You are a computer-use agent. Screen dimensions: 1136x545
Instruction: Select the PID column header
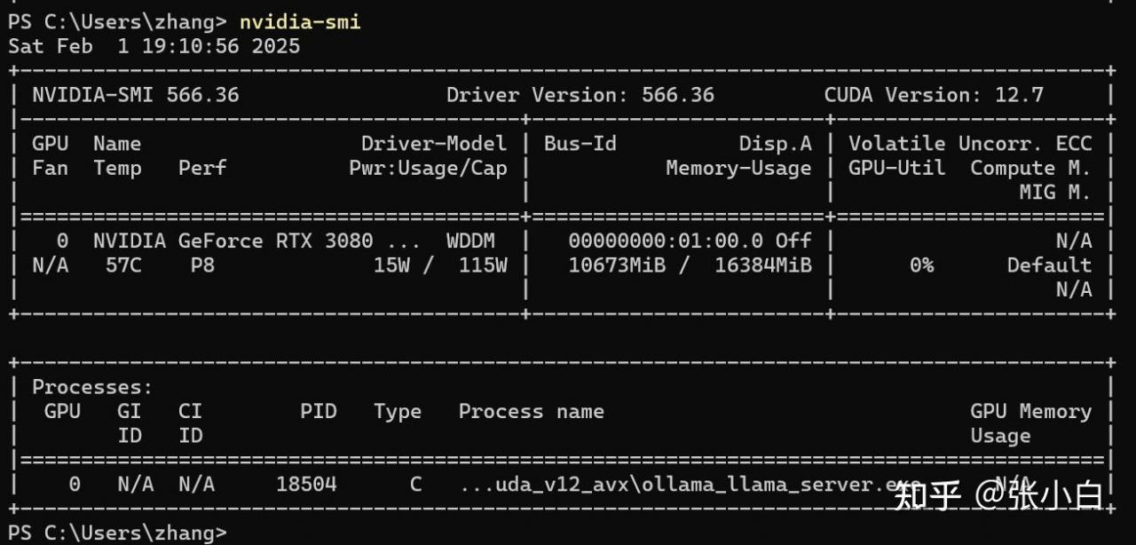(319, 412)
